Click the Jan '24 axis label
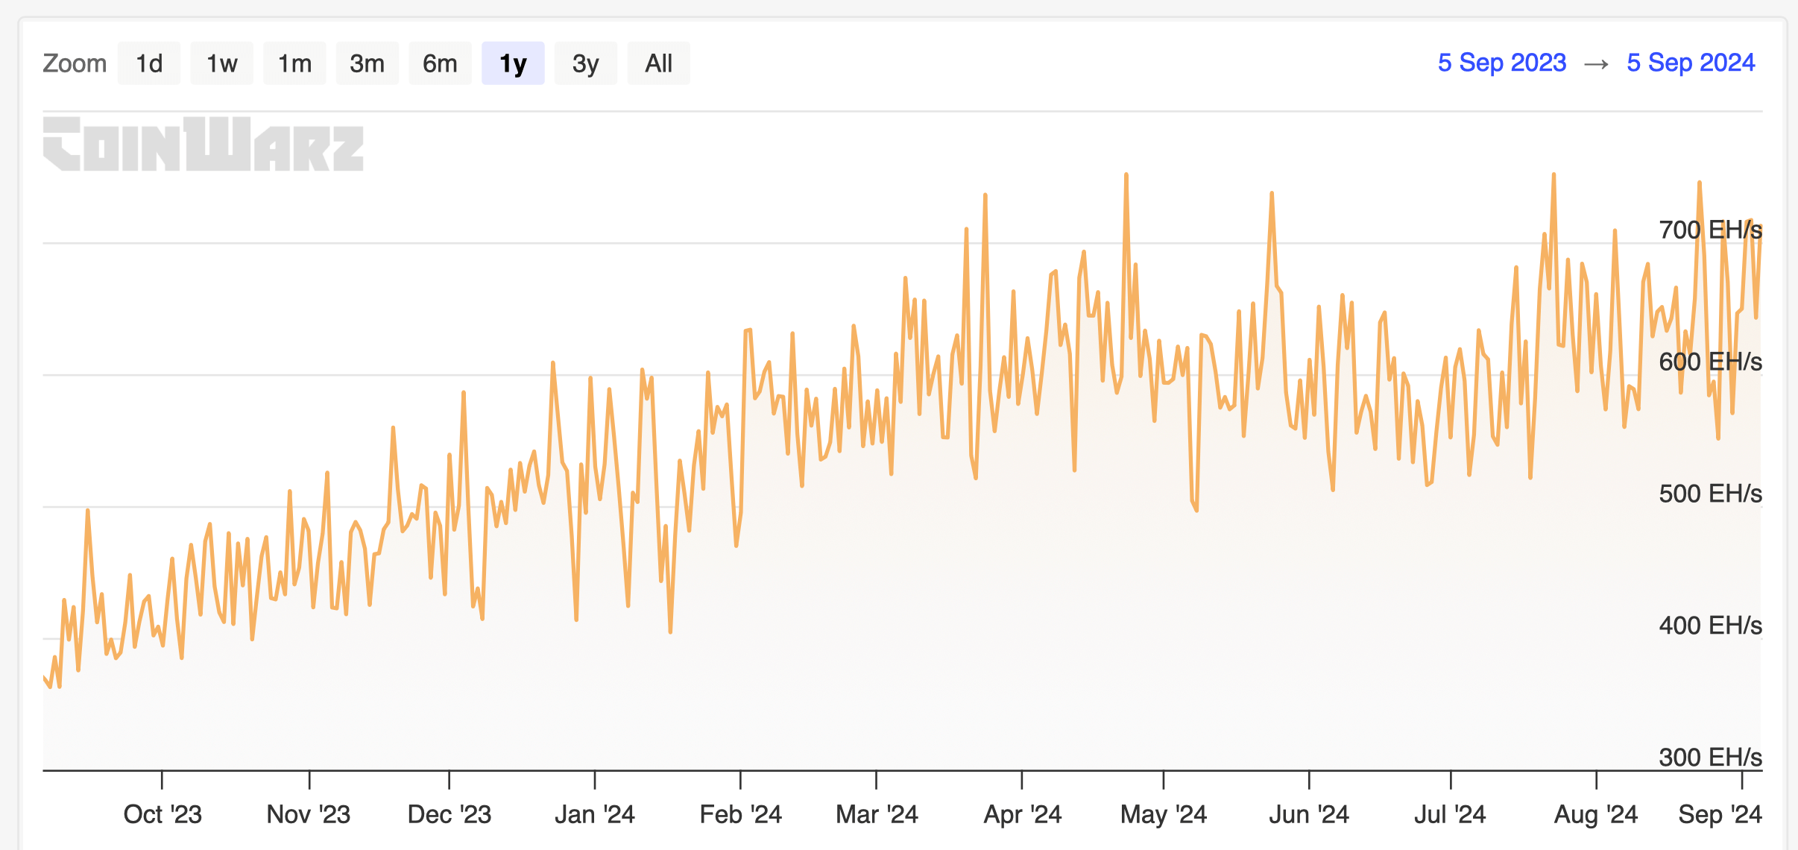The width and height of the screenshot is (1798, 850). click(x=595, y=814)
